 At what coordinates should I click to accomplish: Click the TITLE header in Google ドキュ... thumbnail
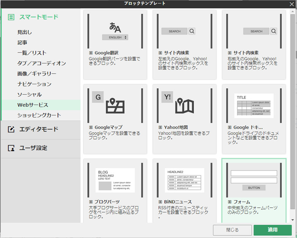242,96
